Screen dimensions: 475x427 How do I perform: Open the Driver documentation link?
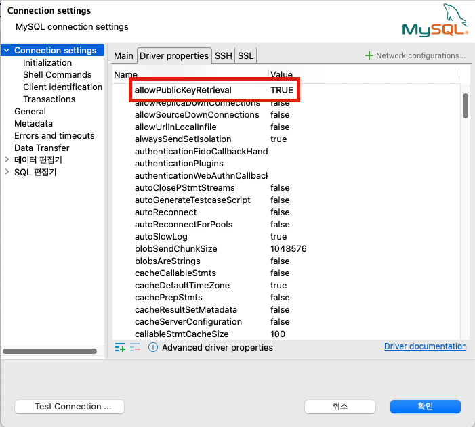426,346
